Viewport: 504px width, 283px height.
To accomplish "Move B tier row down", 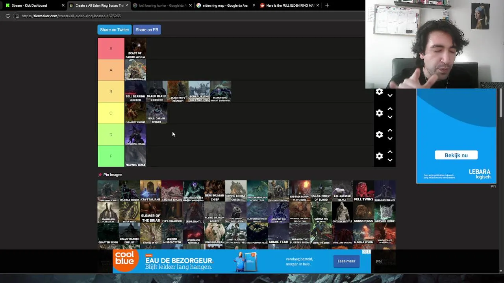I will coord(390,96).
